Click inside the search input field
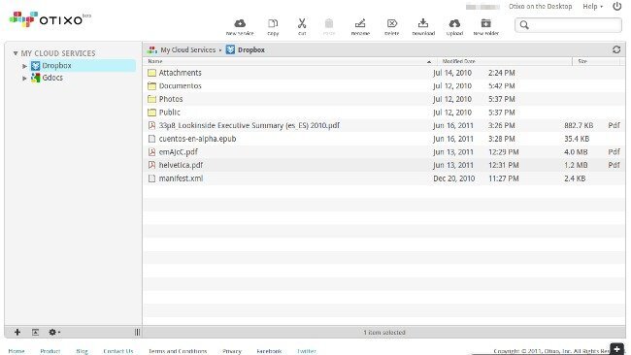The width and height of the screenshot is (631, 355). click(x=568, y=25)
